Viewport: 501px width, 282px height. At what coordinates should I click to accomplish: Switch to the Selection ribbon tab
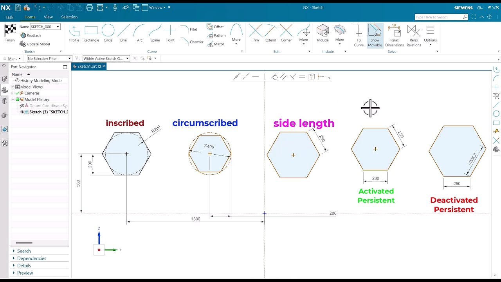click(69, 17)
